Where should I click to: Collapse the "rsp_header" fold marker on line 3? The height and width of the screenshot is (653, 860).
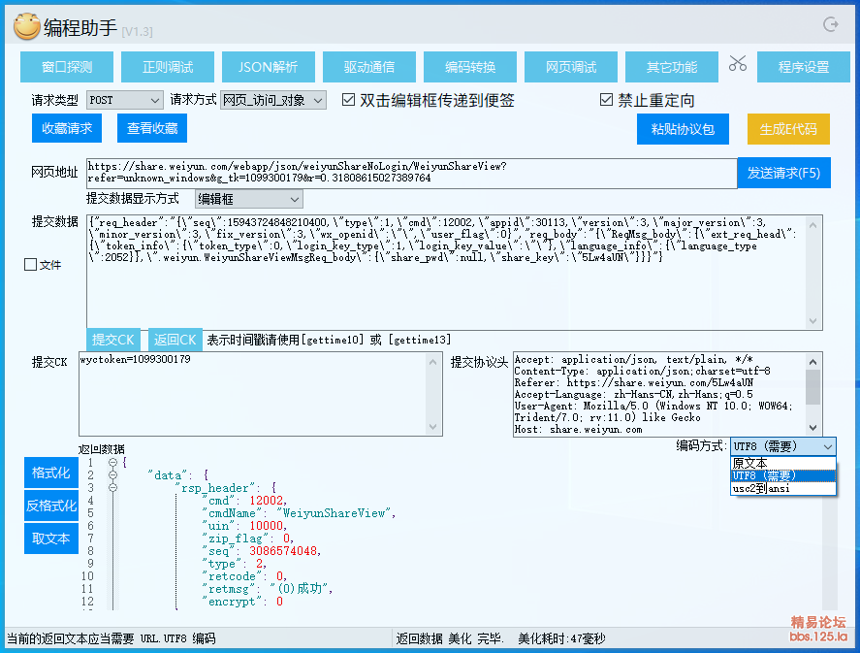(113, 488)
